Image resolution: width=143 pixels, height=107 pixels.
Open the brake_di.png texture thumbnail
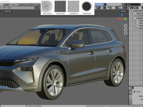tap(47, 7)
